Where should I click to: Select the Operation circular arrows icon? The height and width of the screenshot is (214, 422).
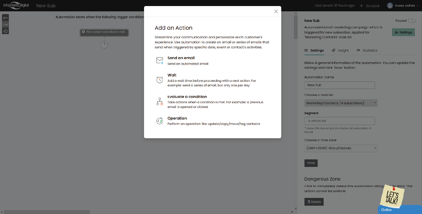pyautogui.click(x=160, y=121)
